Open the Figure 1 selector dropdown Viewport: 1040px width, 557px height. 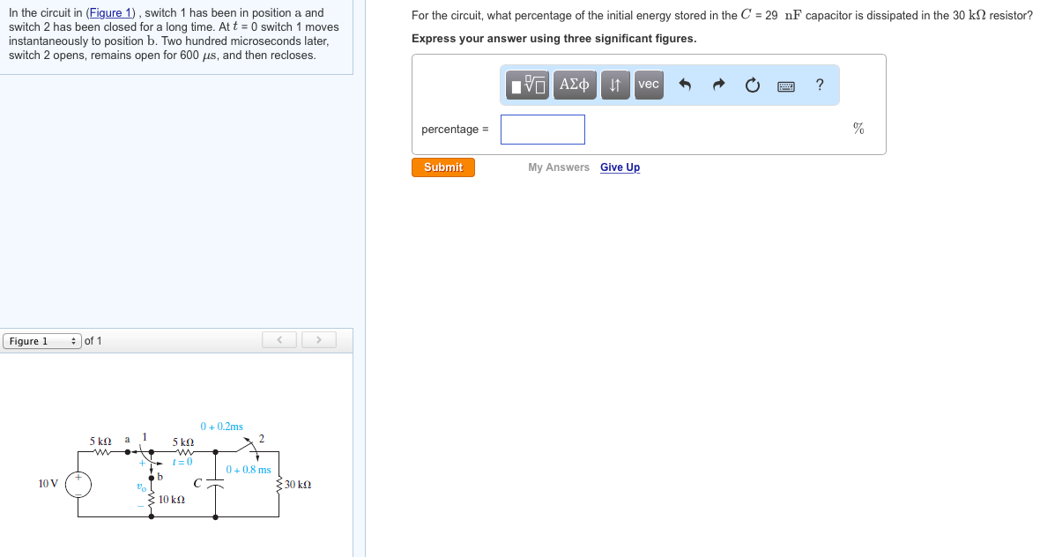click(x=41, y=341)
